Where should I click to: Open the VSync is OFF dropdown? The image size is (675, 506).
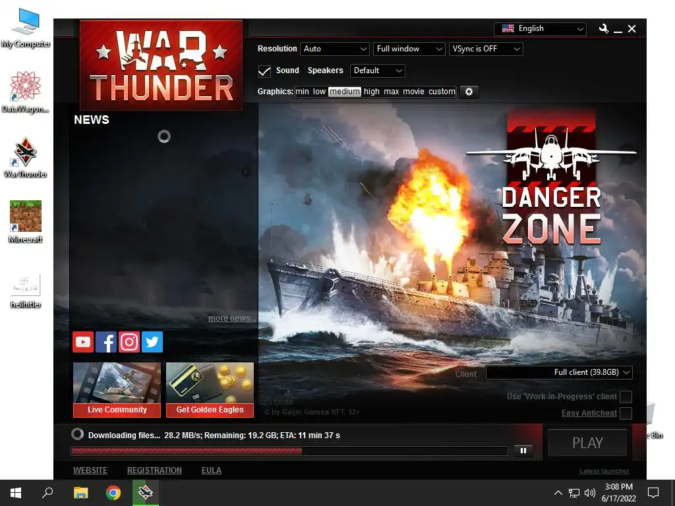coord(486,49)
